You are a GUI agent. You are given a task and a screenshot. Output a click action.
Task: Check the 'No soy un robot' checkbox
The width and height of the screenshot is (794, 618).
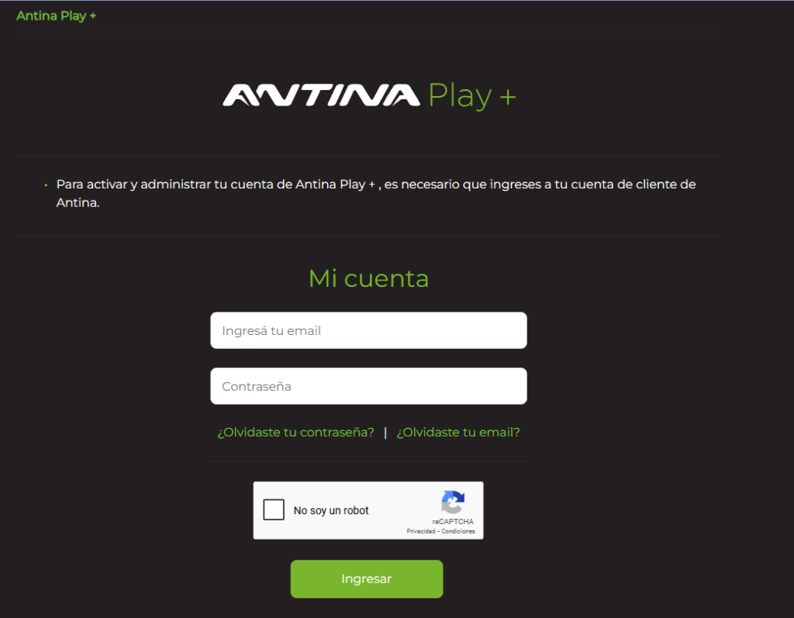[x=274, y=510]
